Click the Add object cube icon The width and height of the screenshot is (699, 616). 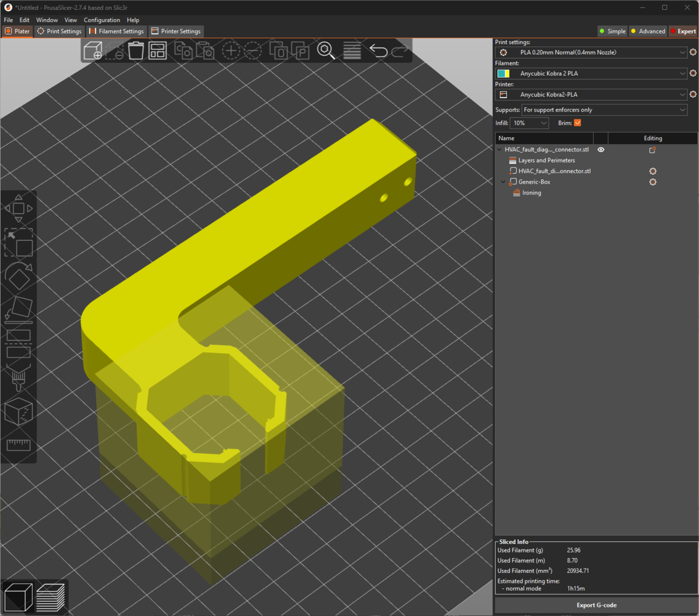[x=93, y=51]
